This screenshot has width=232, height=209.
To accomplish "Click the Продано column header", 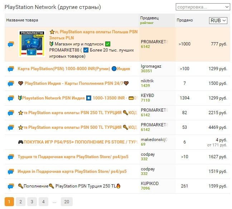I will [x=185, y=20].
